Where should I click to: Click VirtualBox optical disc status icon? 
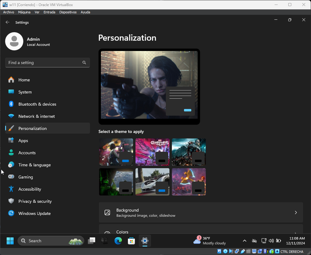pyautogui.click(x=225, y=251)
